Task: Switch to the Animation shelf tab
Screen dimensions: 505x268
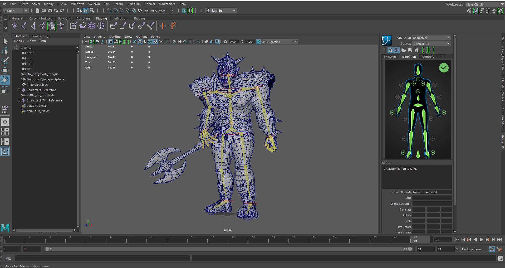Action: [x=120, y=18]
